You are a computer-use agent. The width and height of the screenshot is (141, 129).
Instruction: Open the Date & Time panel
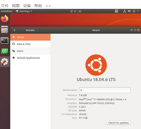[x=30, y=44]
